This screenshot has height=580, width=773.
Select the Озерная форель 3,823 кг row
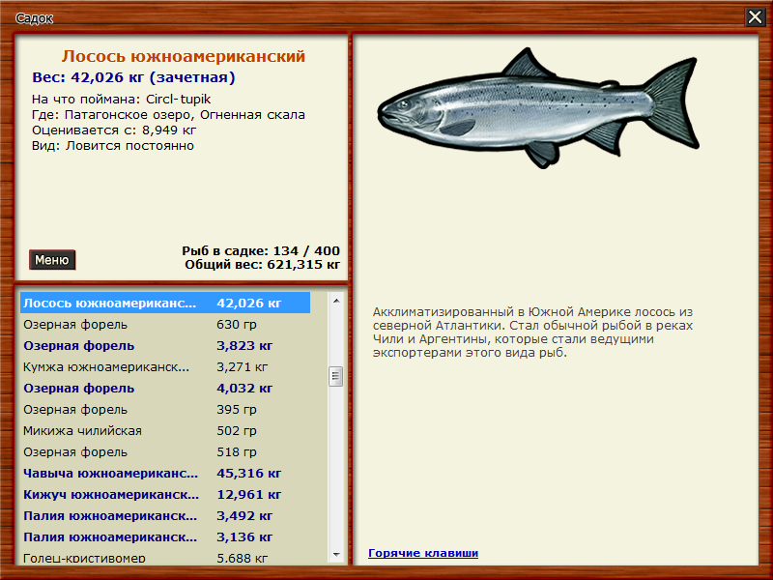165,346
